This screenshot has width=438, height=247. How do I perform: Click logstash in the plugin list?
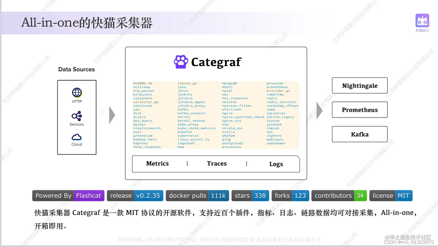pos(186,143)
